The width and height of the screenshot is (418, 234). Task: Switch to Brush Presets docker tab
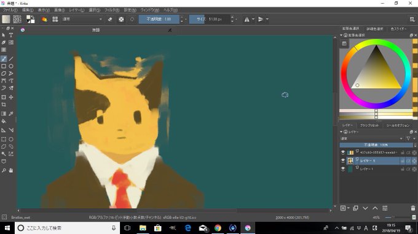pos(369,125)
